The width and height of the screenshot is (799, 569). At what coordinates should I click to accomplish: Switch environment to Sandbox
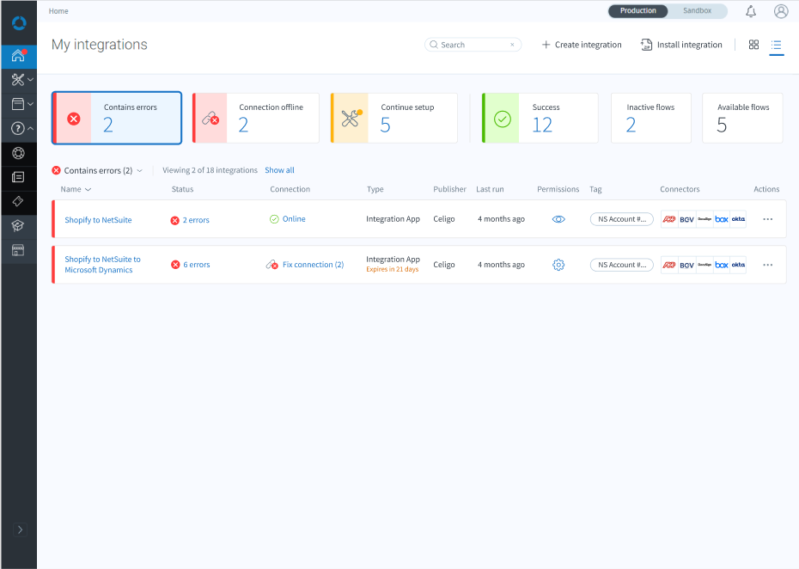pyautogui.click(x=697, y=11)
